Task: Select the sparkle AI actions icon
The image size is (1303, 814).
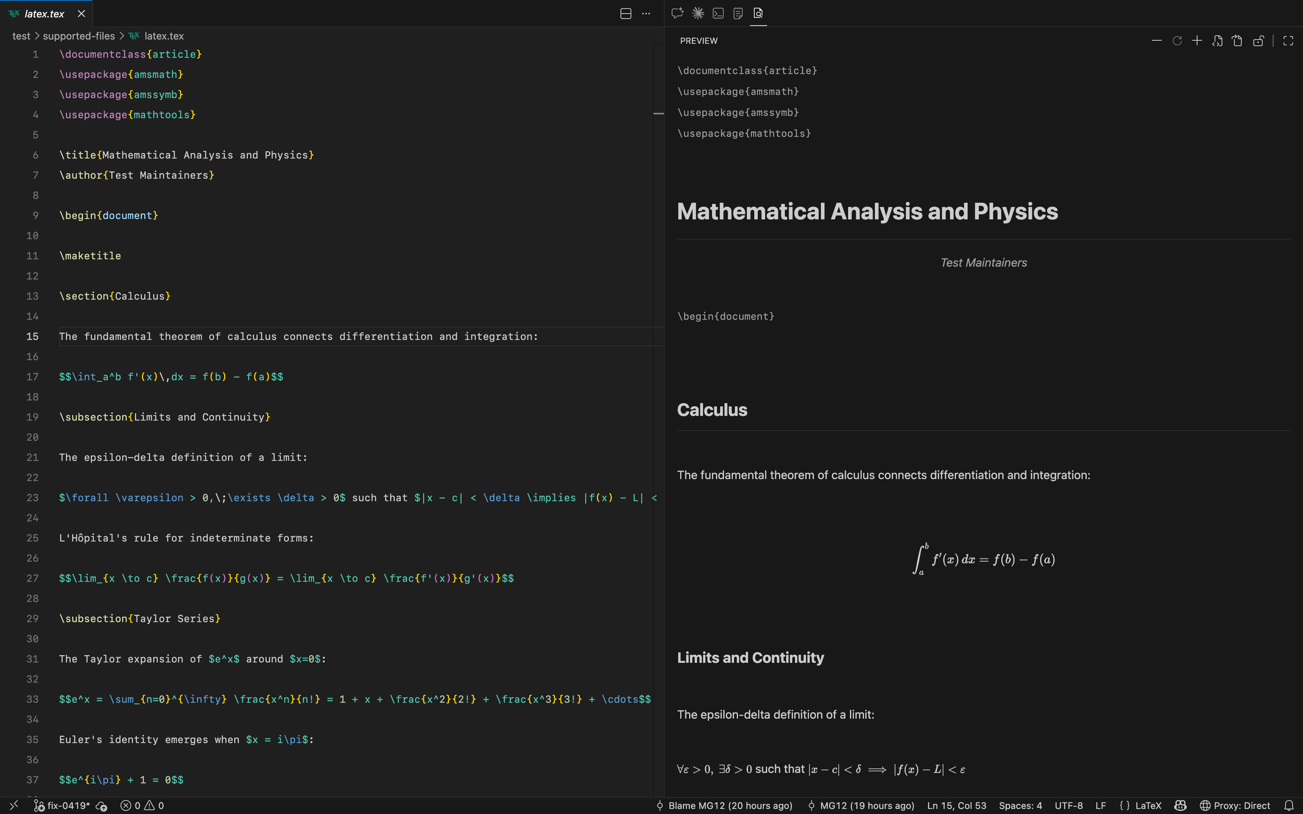Action: (x=697, y=14)
